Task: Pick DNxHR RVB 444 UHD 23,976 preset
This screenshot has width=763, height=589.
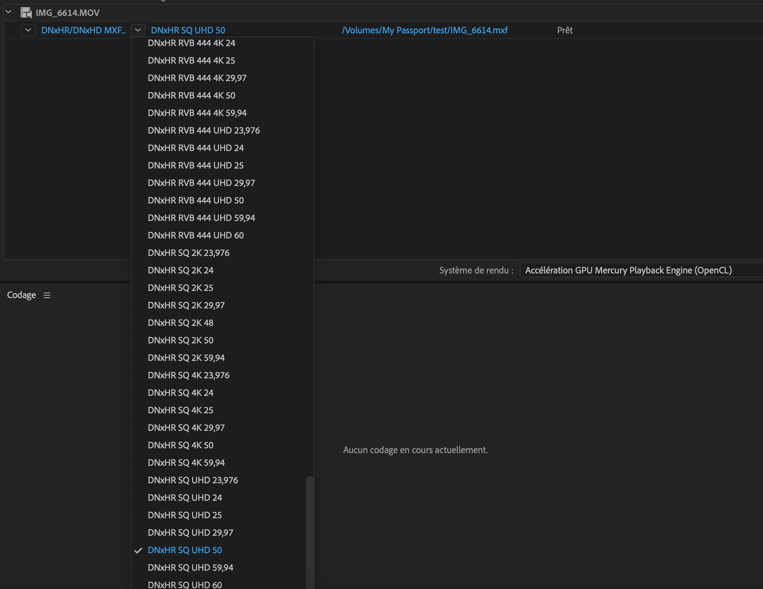Action: 203,130
